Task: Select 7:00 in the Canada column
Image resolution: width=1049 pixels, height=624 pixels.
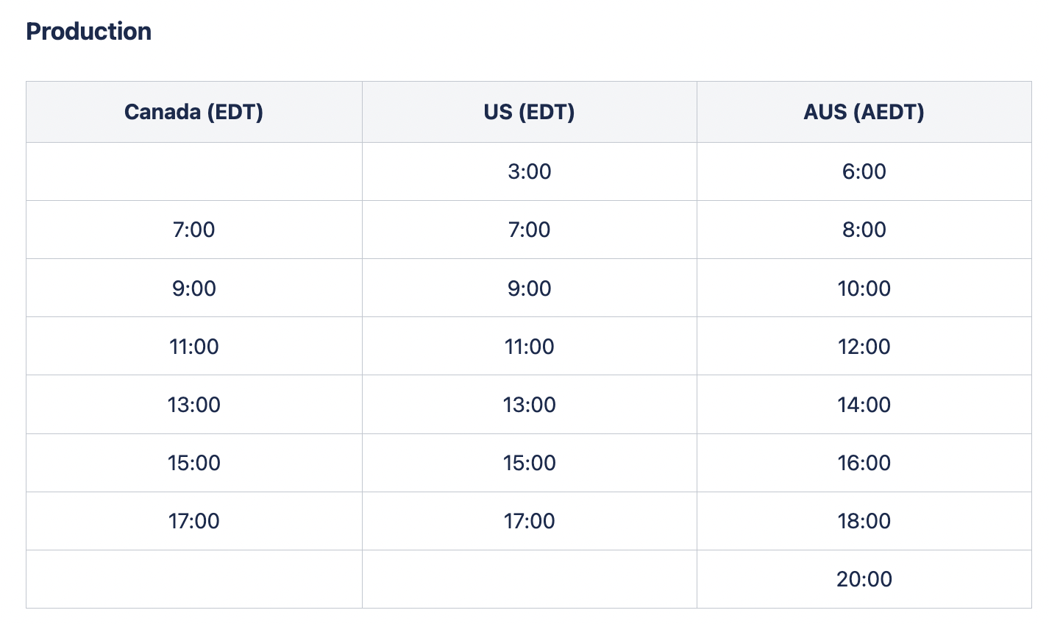Action: click(x=193, y=230)
